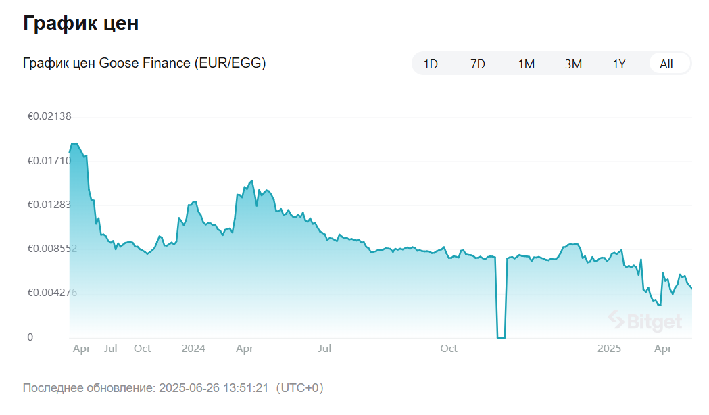Select the All time range tab
Screen dimensions: 709x415
tap(666, 64)
